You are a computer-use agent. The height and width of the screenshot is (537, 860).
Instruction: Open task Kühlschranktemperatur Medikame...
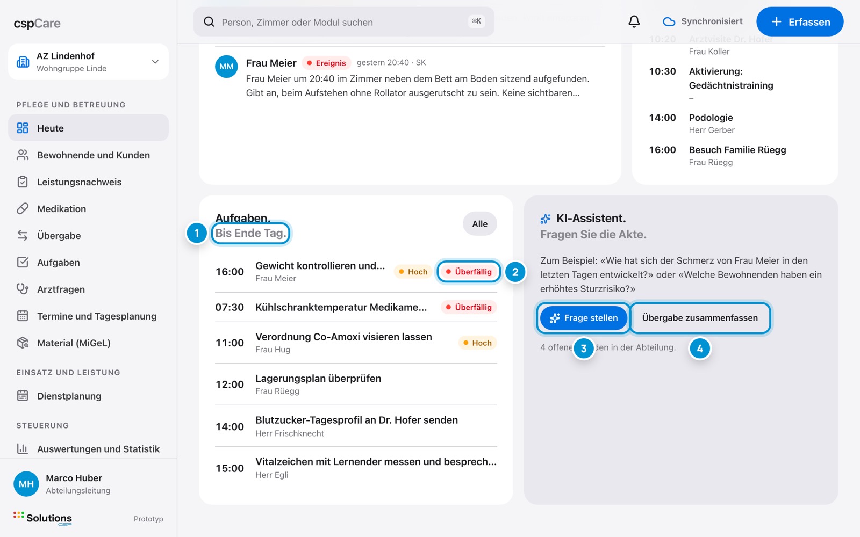click(x=356, y=307)
